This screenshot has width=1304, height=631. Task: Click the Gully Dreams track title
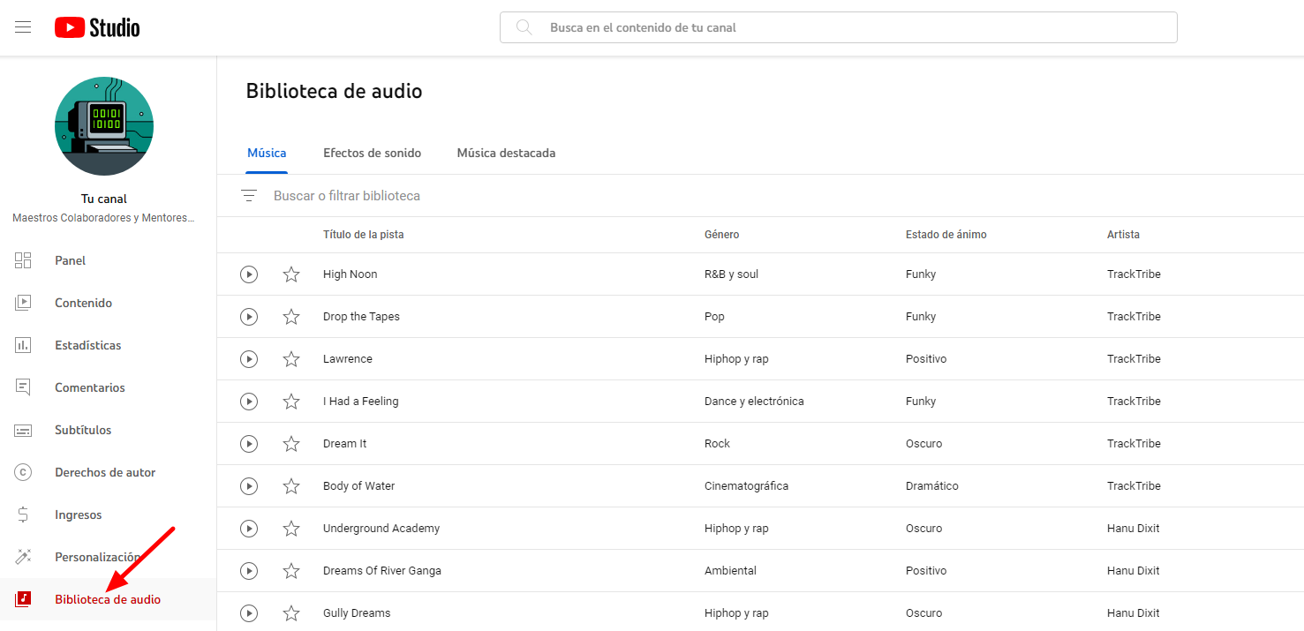click(x=357, y=613)
